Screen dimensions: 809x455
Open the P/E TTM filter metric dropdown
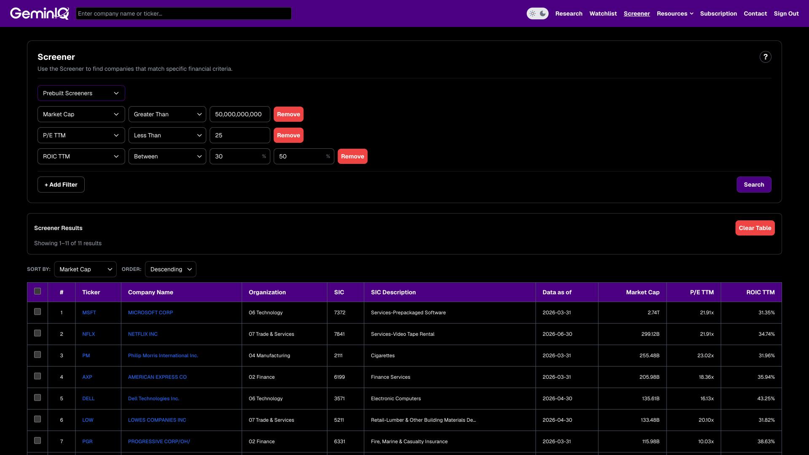(x=81, y=135)
